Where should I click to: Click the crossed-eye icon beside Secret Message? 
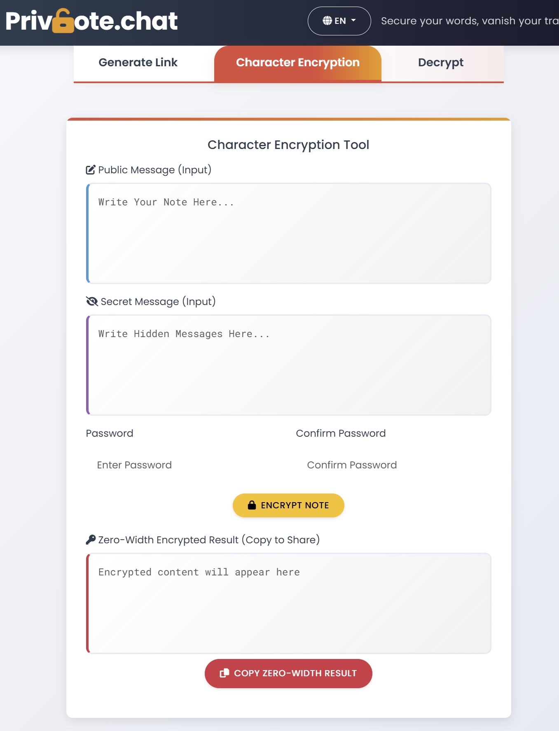[92, 302]
